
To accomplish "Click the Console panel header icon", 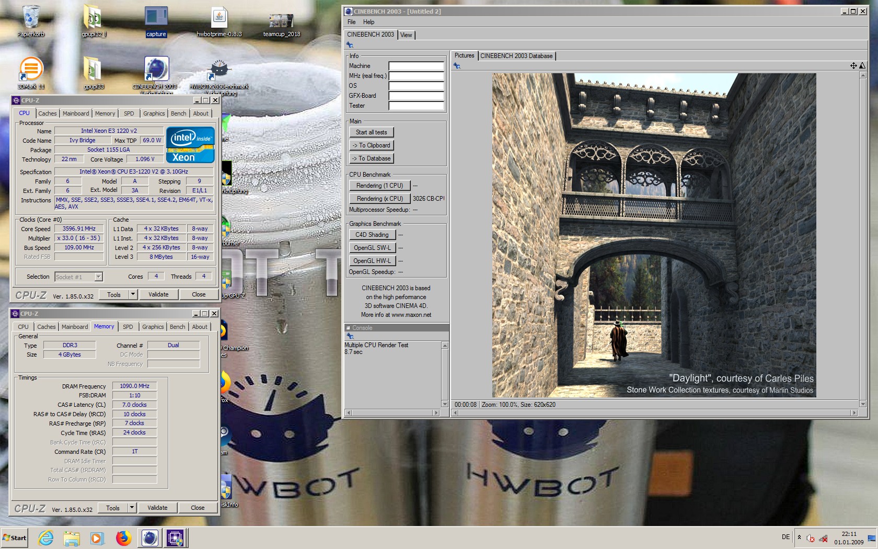I will [349, 328].
